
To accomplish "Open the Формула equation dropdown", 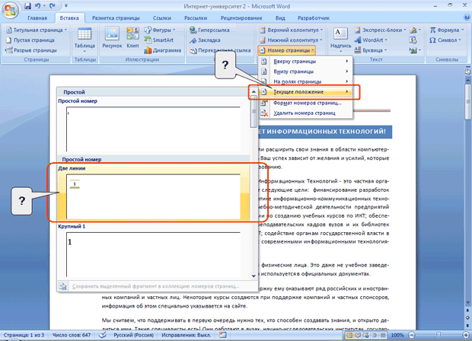I will (446, 30).
